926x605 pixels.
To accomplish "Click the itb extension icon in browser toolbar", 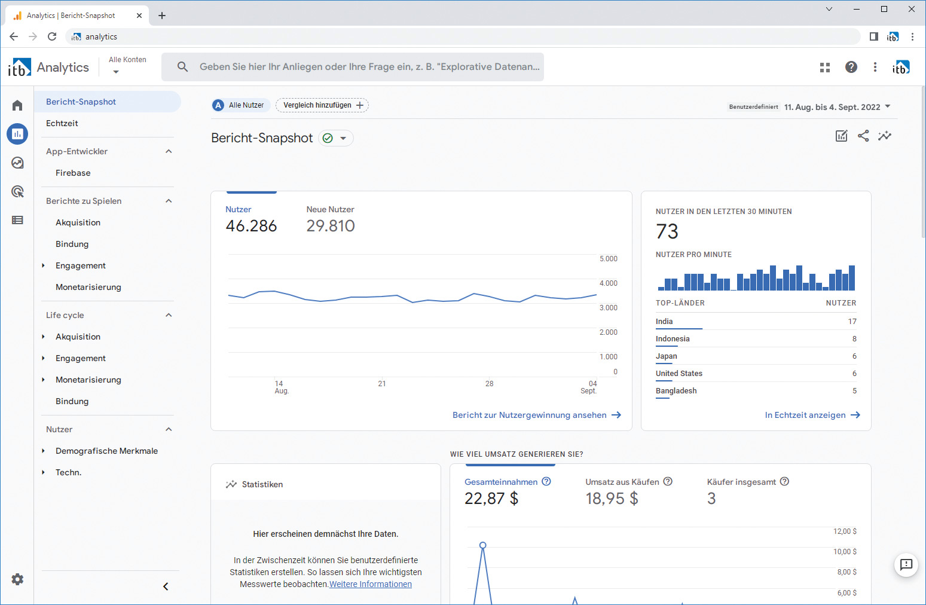I will (893, 36).
